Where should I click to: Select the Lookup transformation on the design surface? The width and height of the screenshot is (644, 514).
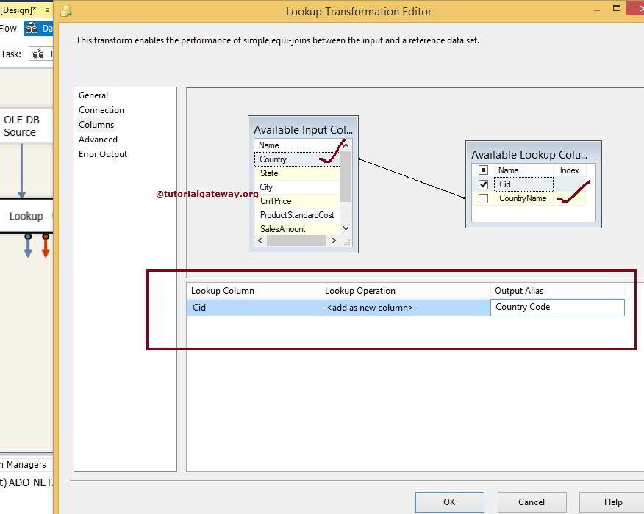tap(26, 216)
